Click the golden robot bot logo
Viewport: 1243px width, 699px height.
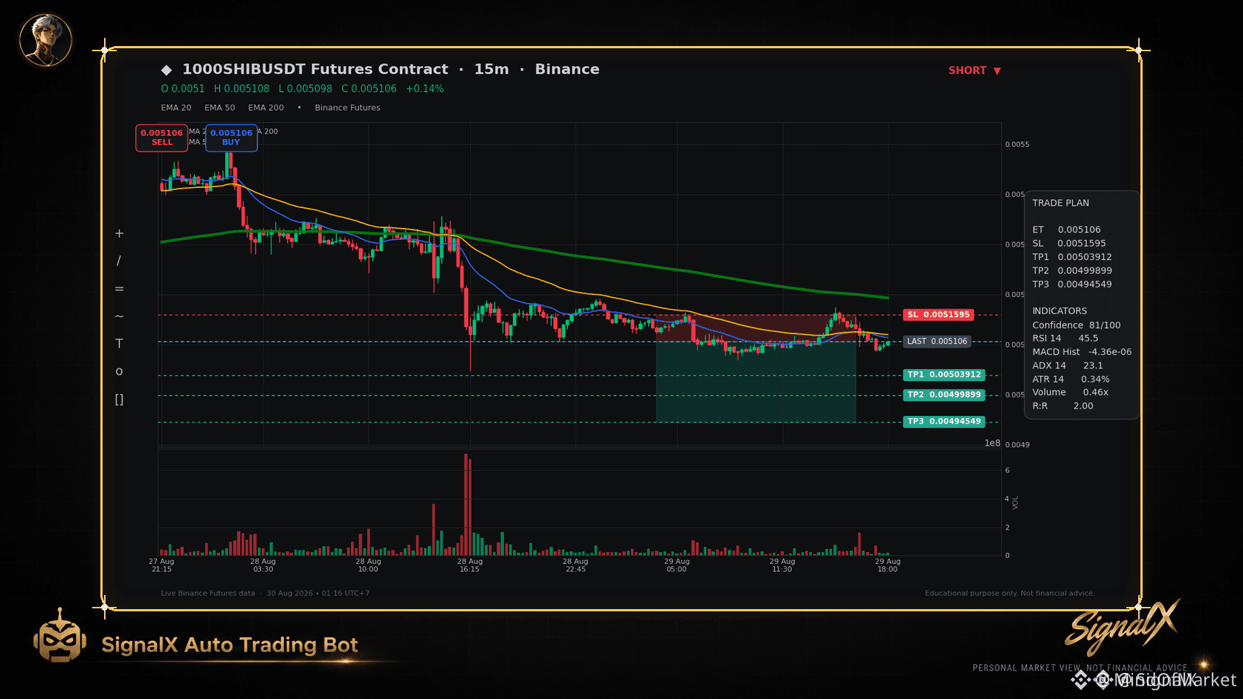pyautogui.click(x=59, y=636)
